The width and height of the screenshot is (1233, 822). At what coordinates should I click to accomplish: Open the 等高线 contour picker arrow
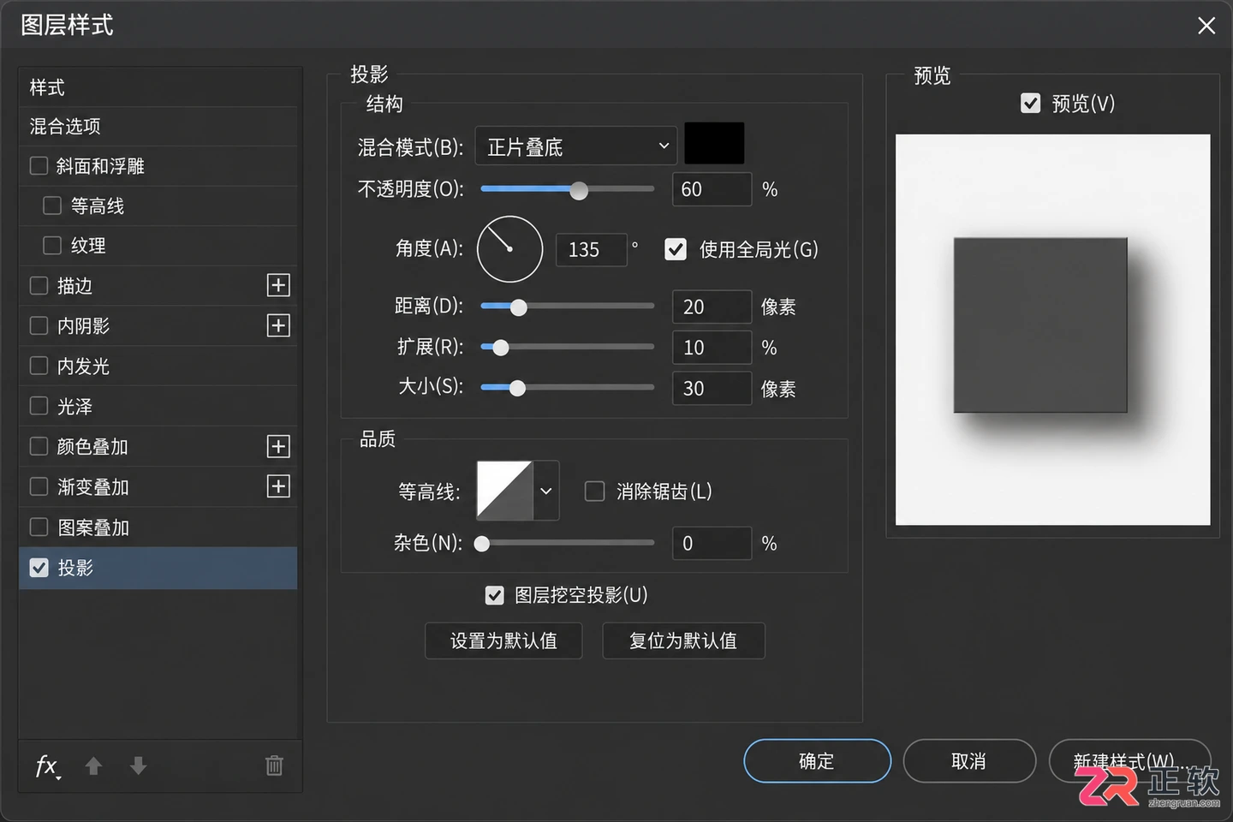(546, 491)
